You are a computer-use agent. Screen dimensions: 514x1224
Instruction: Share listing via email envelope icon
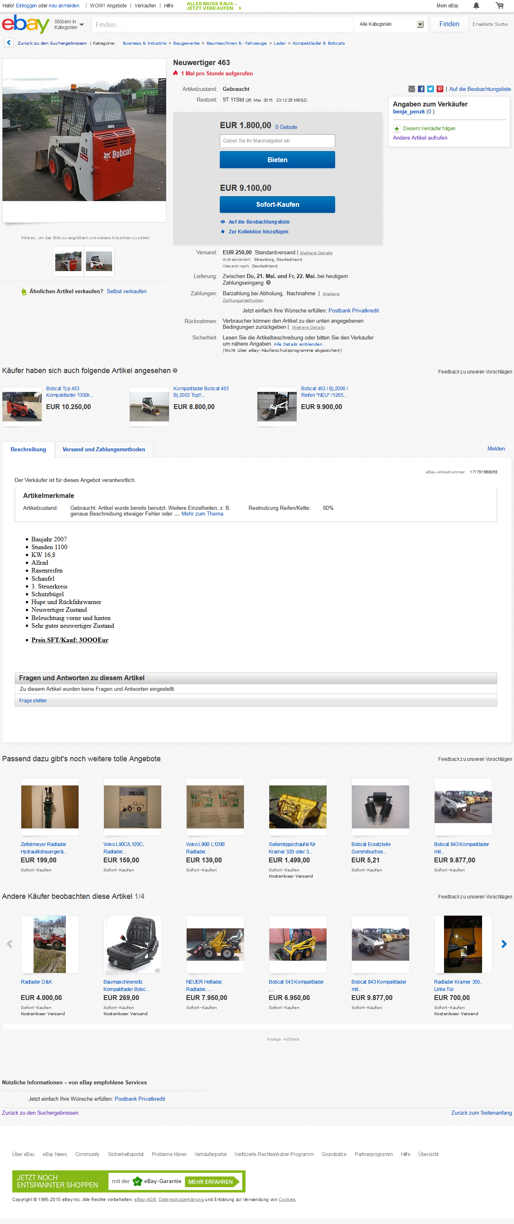coord(411,89)
